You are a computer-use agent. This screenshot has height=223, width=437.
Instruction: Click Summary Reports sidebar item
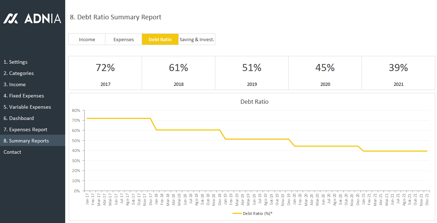coord(26,141)
